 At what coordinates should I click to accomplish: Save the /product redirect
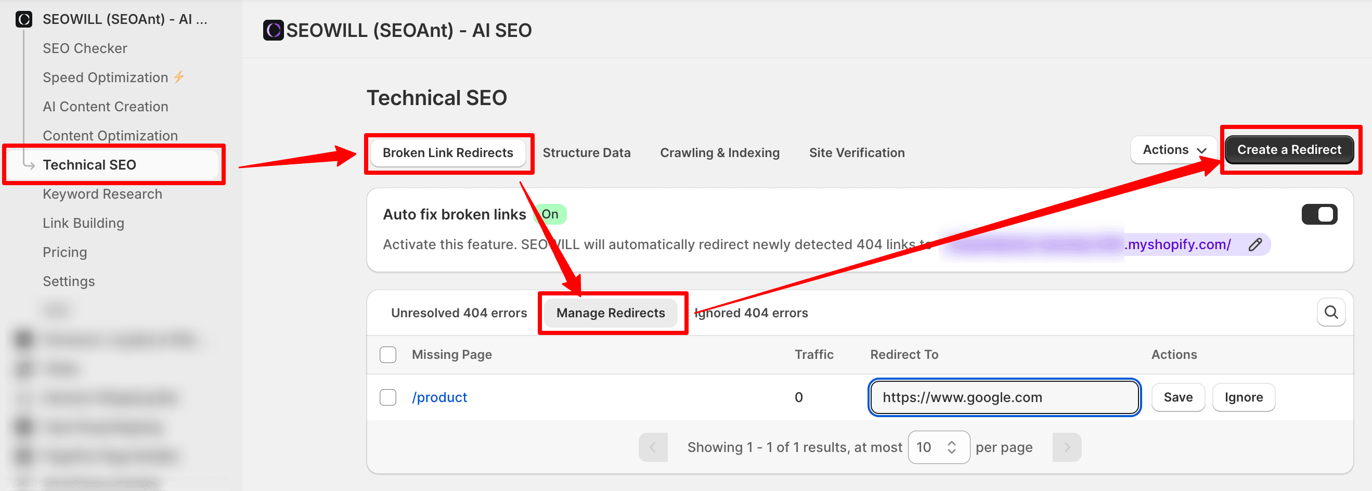pos(1177,397)
